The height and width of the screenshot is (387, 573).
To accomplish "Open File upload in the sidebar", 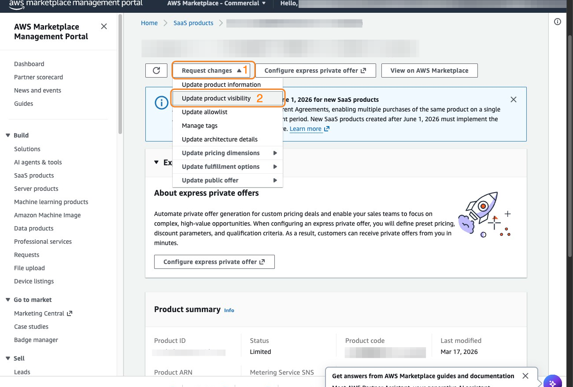I will [30, 268].
